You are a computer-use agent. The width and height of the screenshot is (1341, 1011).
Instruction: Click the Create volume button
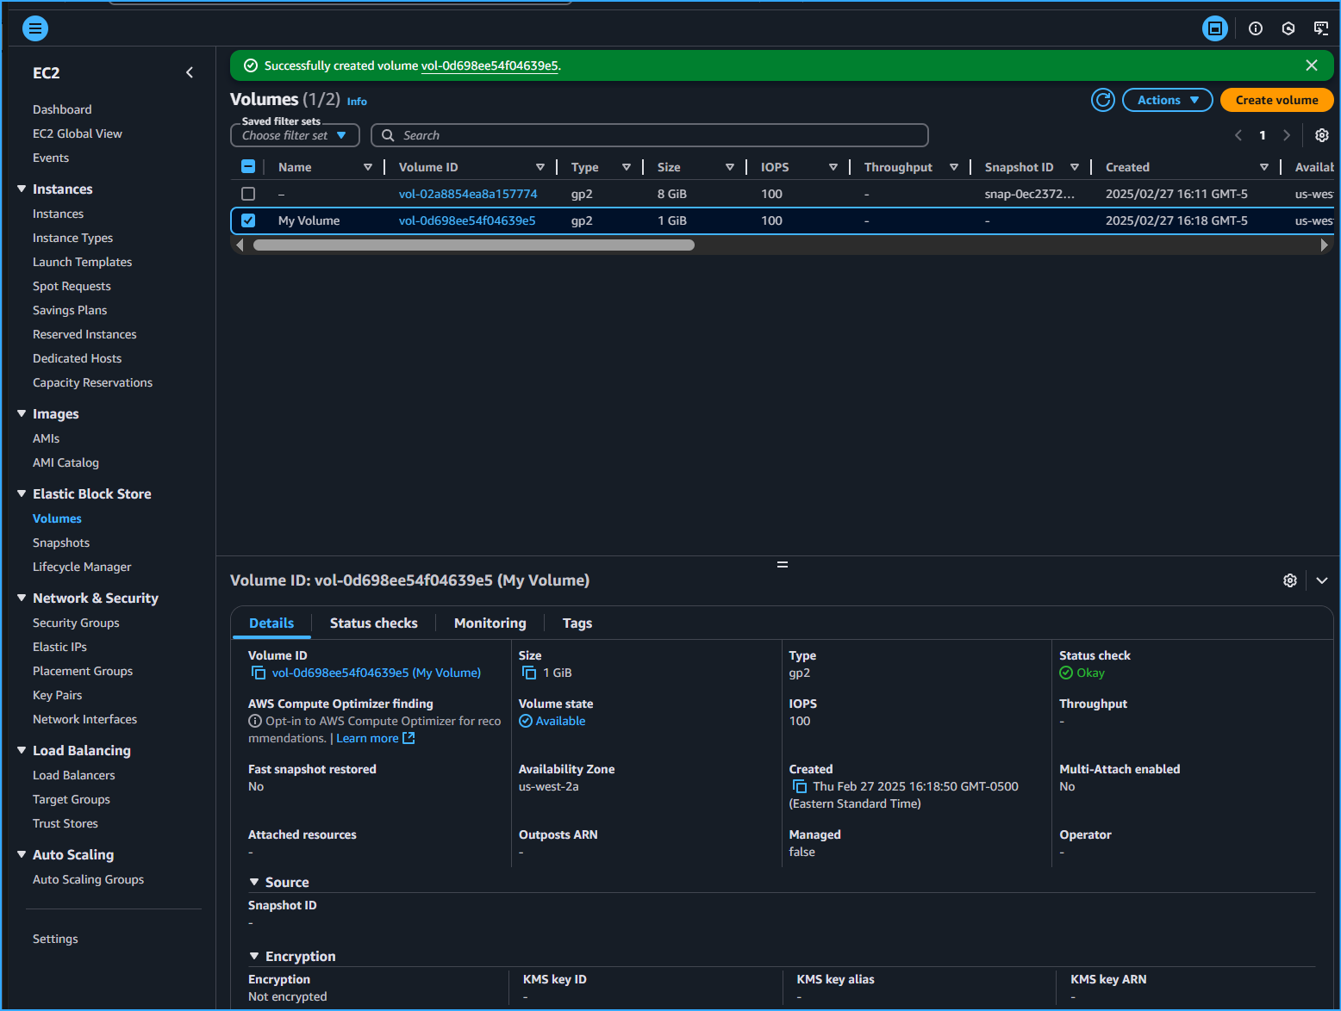coord(1276,100)
